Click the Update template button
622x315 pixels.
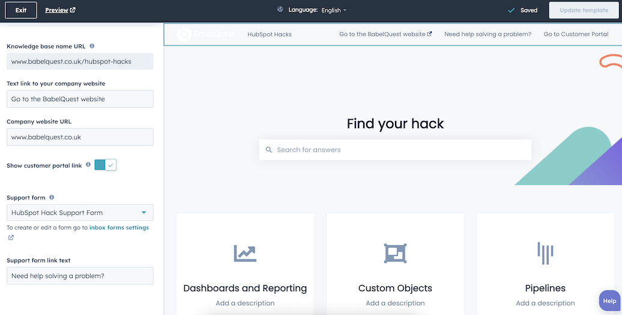click(x=584, y=10)
